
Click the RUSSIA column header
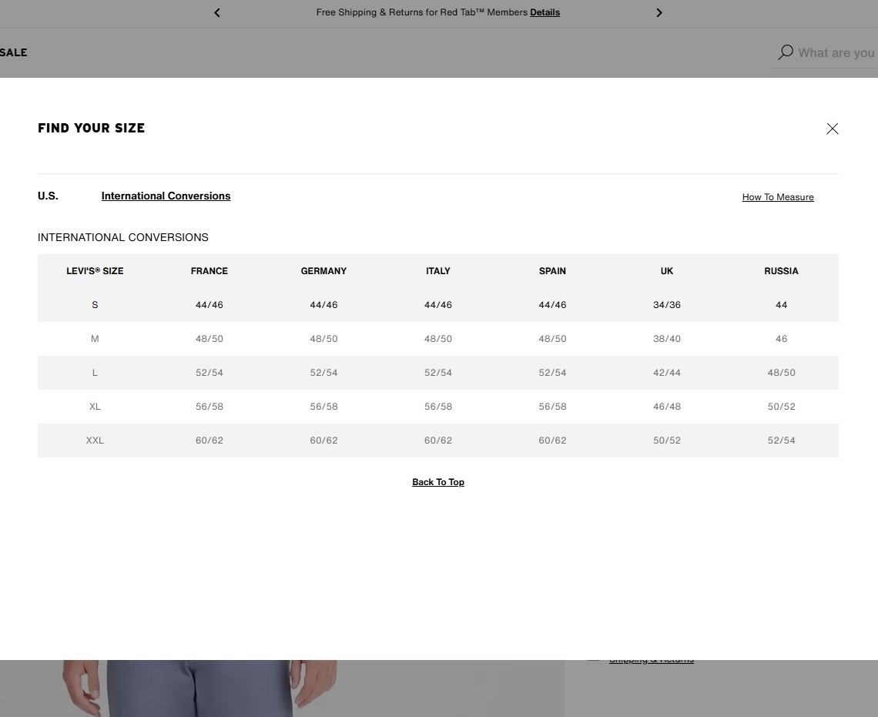[x=781, y=271]
